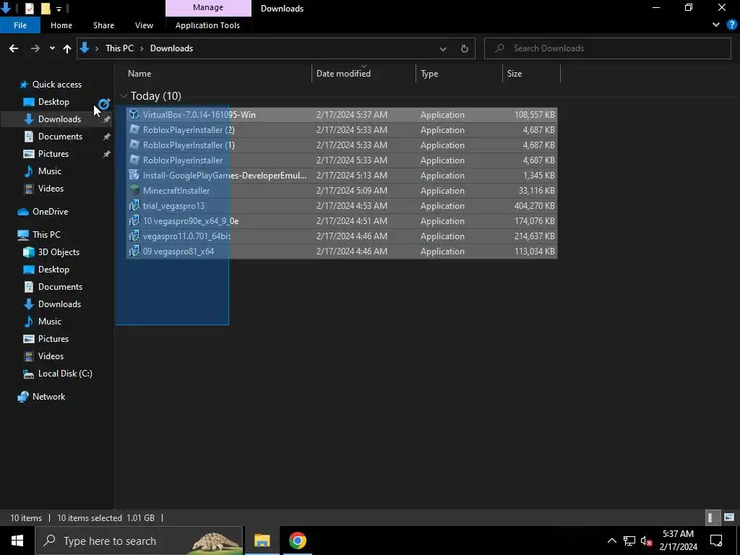Open the Windows Start menu
This screenshot has width=740, height=555.
tap(17, 541)
